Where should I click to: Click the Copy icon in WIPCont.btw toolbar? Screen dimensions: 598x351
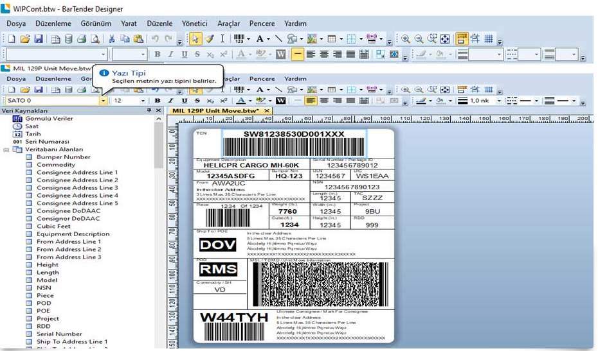point(125,39)
